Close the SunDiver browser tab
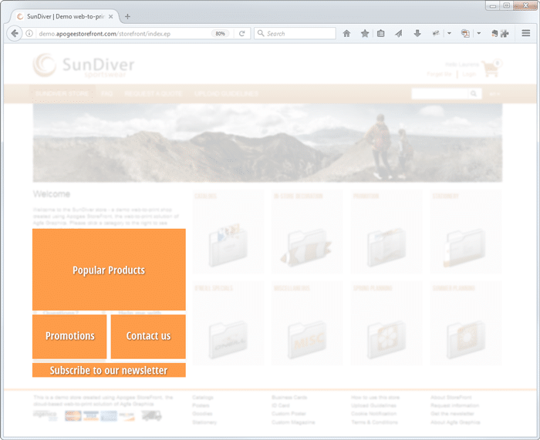The height and width of the screenshot is (440, 540). tap(110, 16)
